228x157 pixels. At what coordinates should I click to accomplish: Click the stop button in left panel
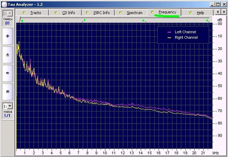tap(8, 92)
